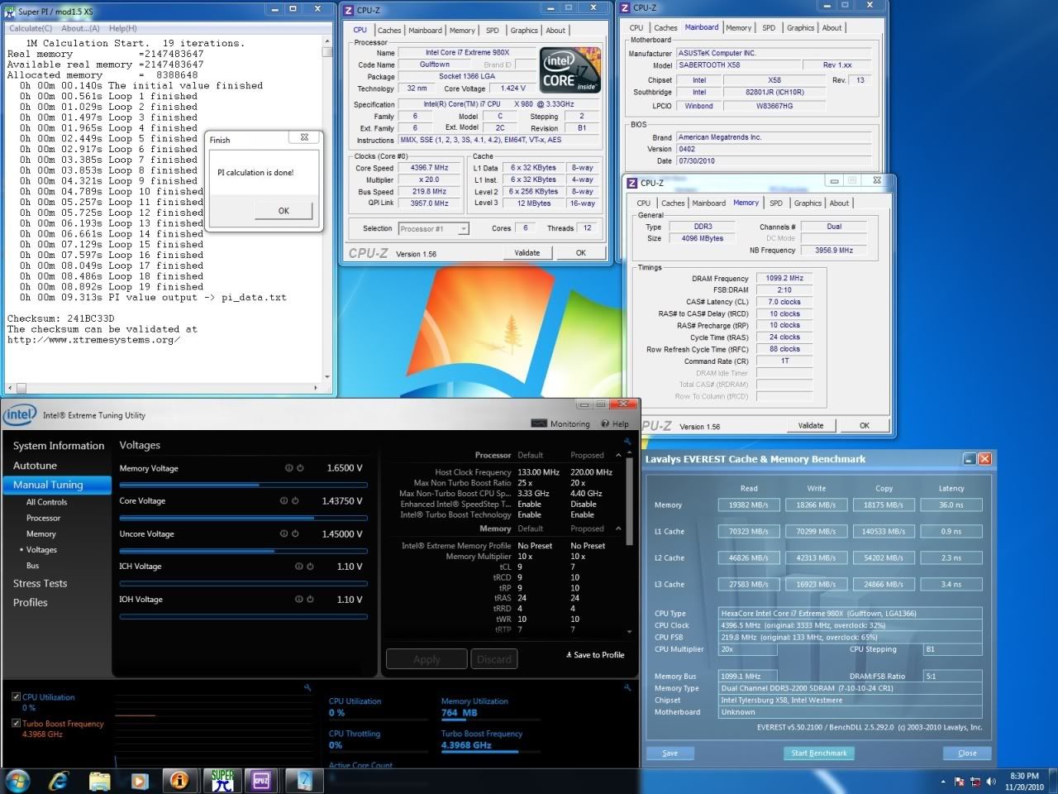Screen dimensions: 1058x794
Task: Click the Memory Voltage info icon
Action: point(289,468)
